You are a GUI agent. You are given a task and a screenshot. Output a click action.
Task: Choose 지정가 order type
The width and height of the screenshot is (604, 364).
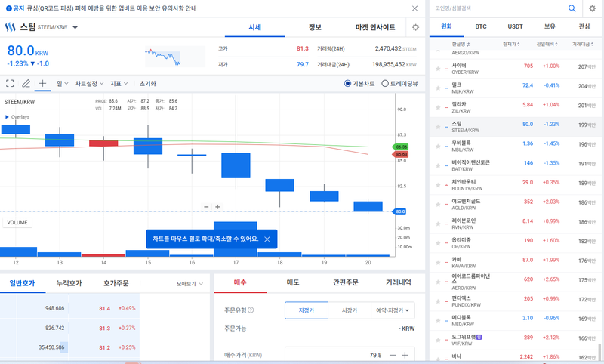(x=307, y=310)
